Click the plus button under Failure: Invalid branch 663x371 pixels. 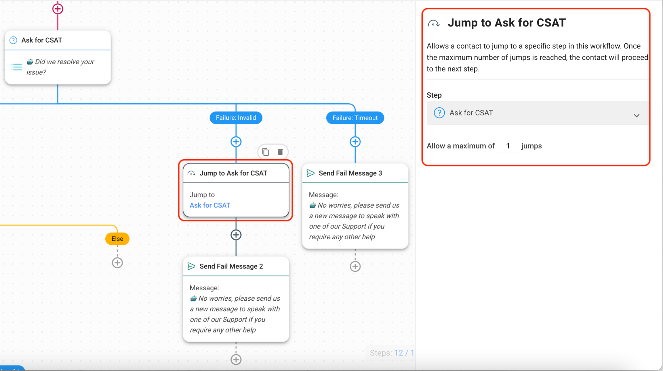tap(236, 141)
